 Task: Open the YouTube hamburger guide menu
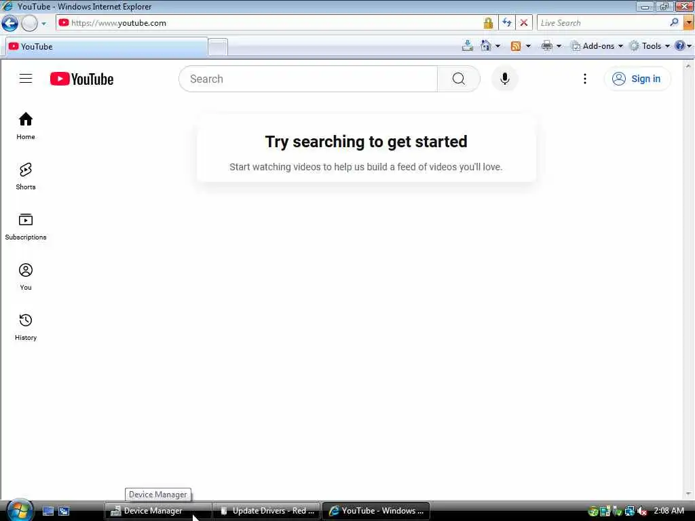(26, 79)
